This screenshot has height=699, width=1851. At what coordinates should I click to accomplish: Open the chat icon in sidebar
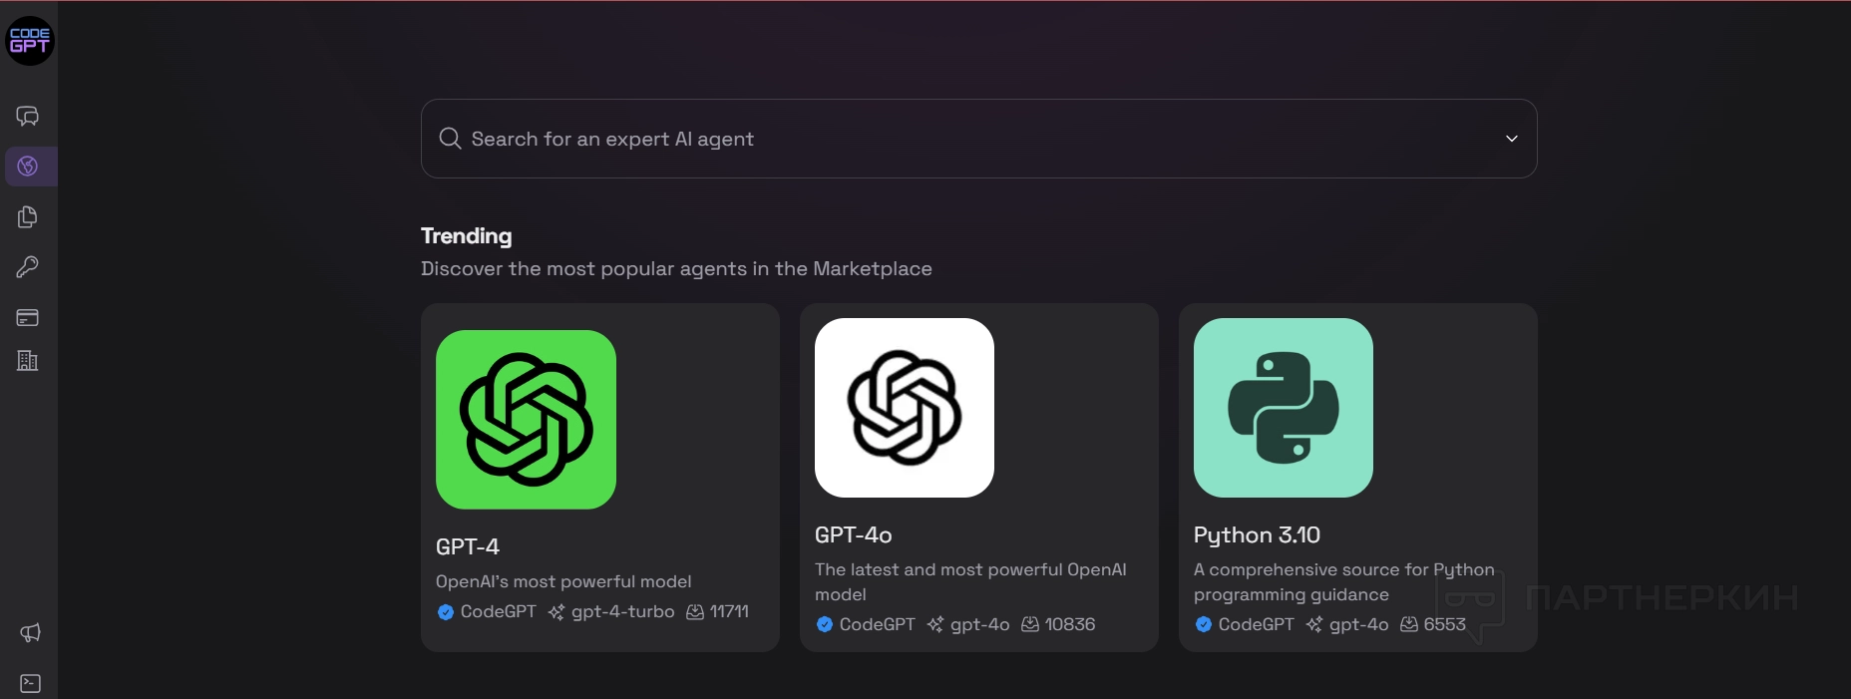coord(28,117)
